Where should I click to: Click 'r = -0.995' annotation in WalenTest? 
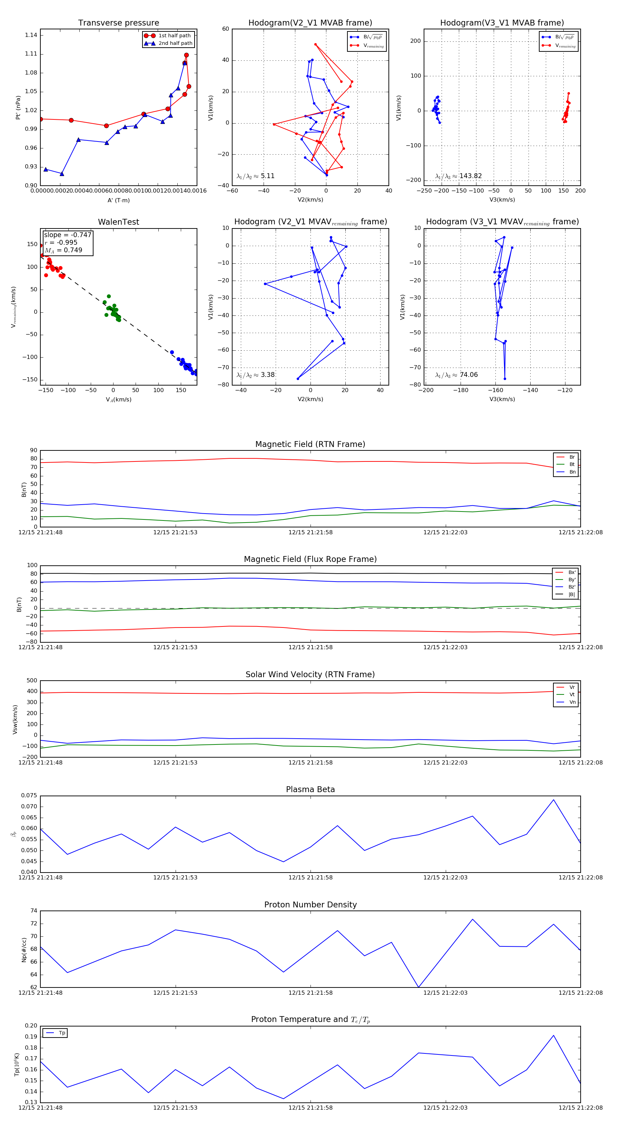coord(61,242)
